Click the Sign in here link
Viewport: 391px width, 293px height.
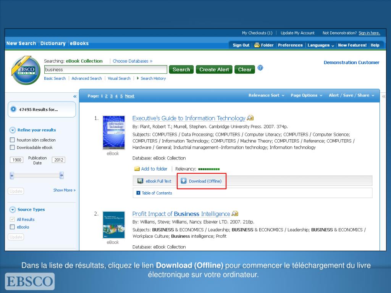(x=369, y=33)
